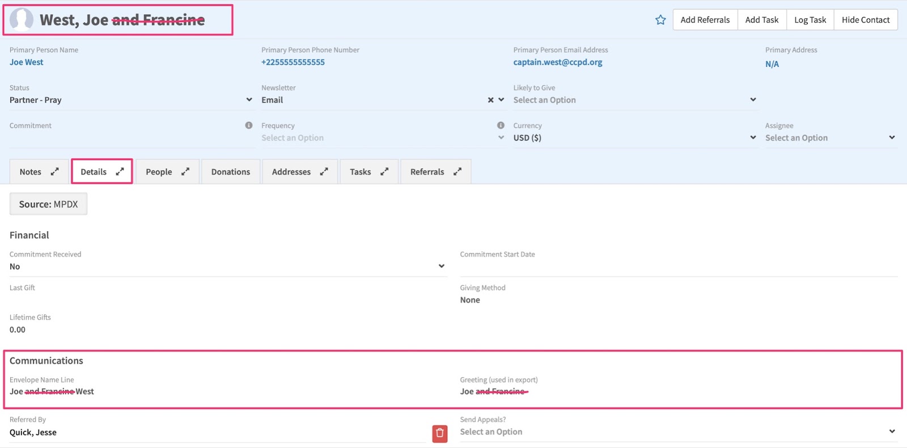Click the Giving Method value None
Viewport: 907px width, 448px height.
point(470,300)
